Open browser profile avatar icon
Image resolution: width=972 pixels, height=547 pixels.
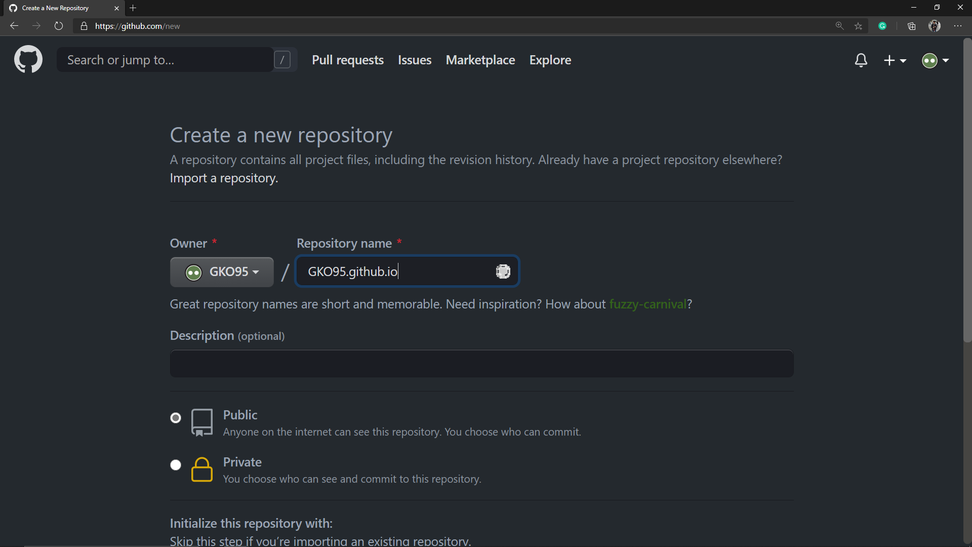(935, 26)
